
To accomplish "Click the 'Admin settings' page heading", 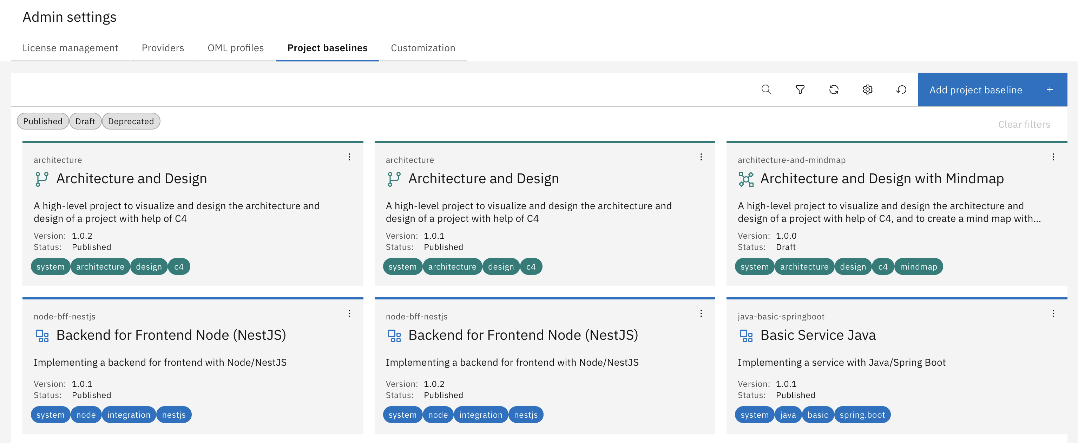I will pyautogui.click(x=70, y=17).
